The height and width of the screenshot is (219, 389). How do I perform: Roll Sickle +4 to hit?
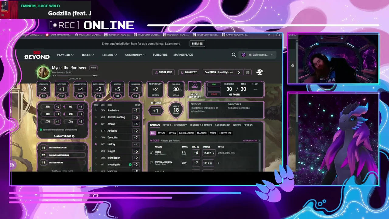(196, 153)
